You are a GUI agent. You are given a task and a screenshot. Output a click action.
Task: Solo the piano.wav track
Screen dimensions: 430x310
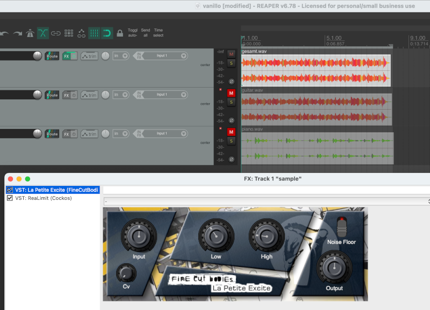(x=231, y=141)
